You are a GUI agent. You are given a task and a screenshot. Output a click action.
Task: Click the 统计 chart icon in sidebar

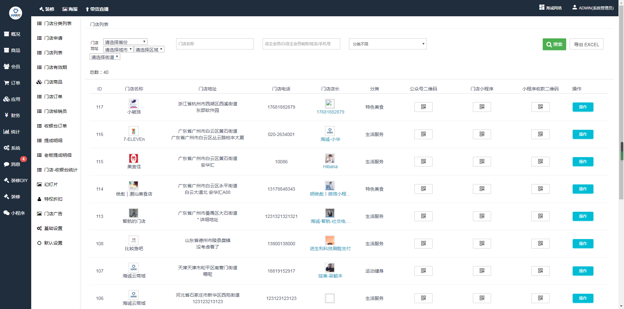(x=6, y=131)
